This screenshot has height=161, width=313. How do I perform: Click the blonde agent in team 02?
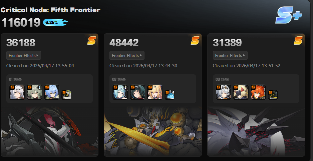tap(155, 92)
